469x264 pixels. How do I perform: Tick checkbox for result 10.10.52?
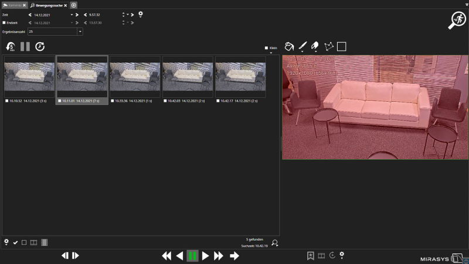[x=6, y=101]
